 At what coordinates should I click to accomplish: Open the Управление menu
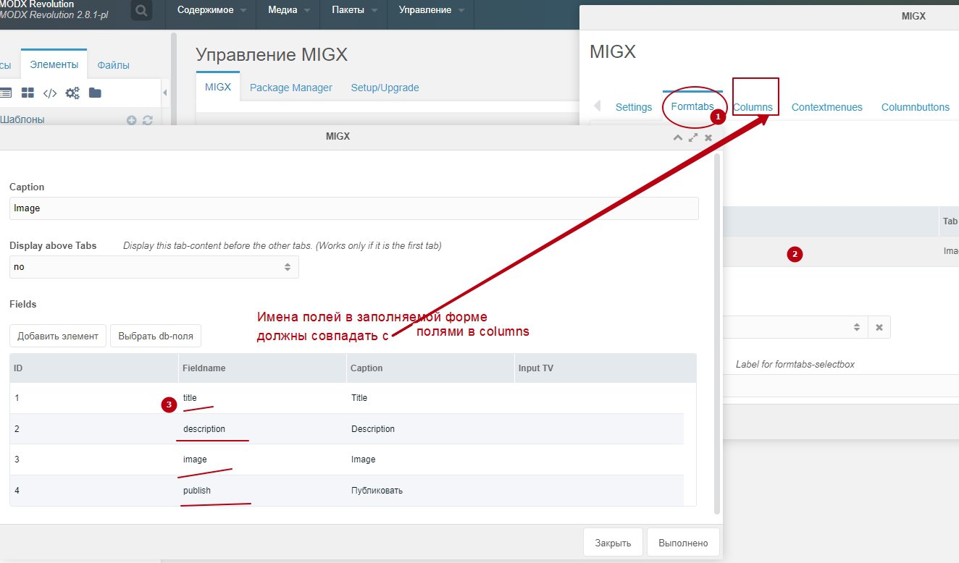[x=431, y=10]
